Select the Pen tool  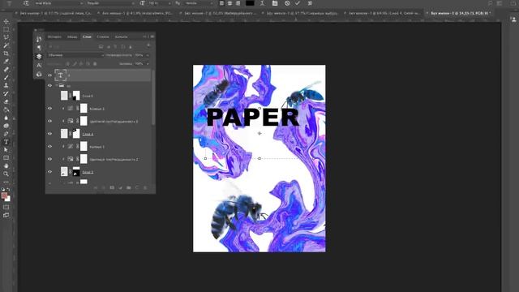pyautogui.click(x=6, y=134)
